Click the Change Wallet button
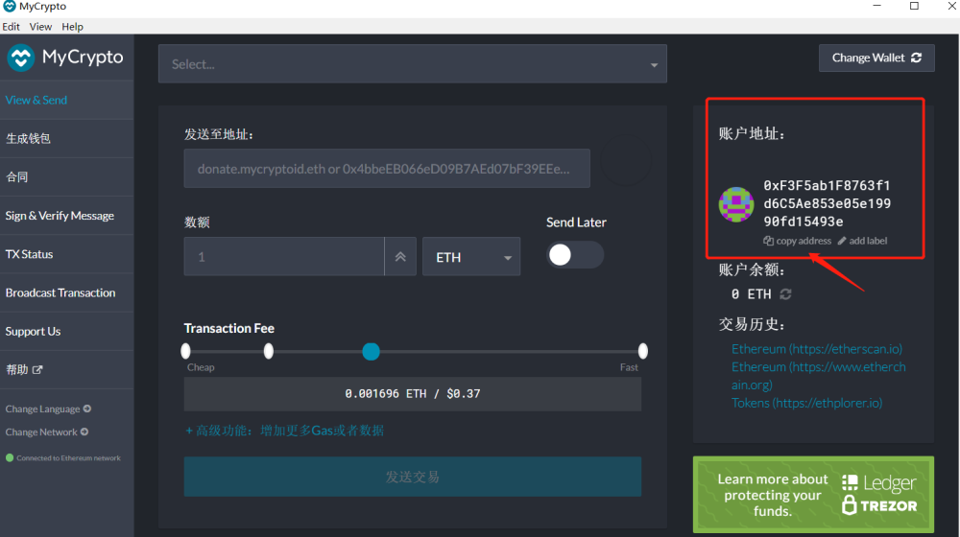Viewport: 960px width, 537px height. 876,58
